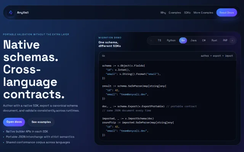The height and width of the screenshot is (152, 244).
Task: Click the 'author + export + import' caption
Action: (217, 56)
